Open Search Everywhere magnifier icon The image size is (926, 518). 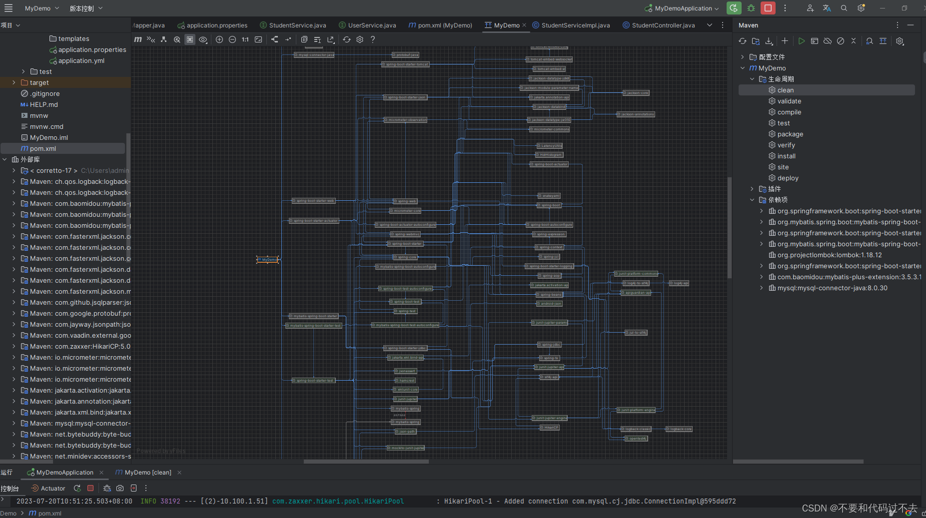844,8
